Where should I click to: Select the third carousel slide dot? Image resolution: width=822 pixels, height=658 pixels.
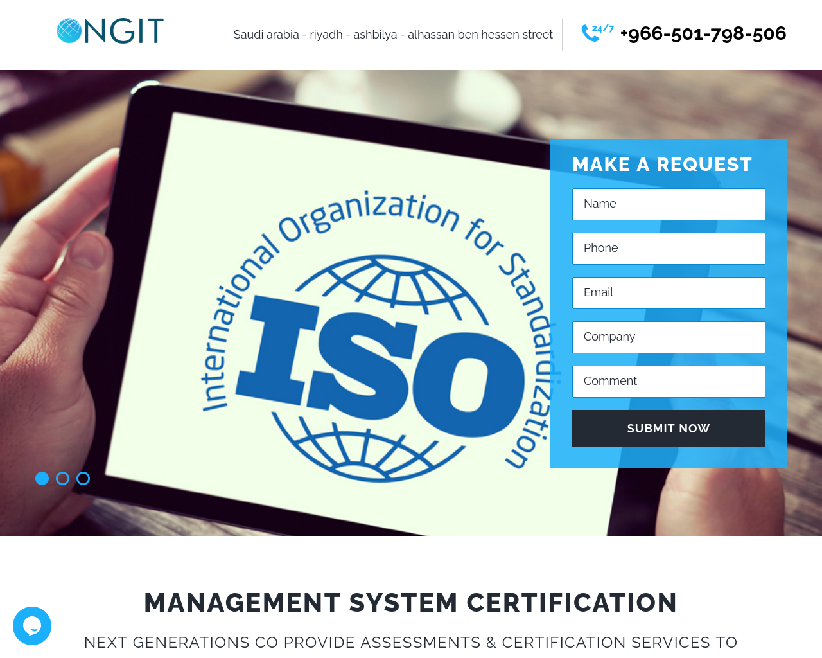tap(83, 478)
